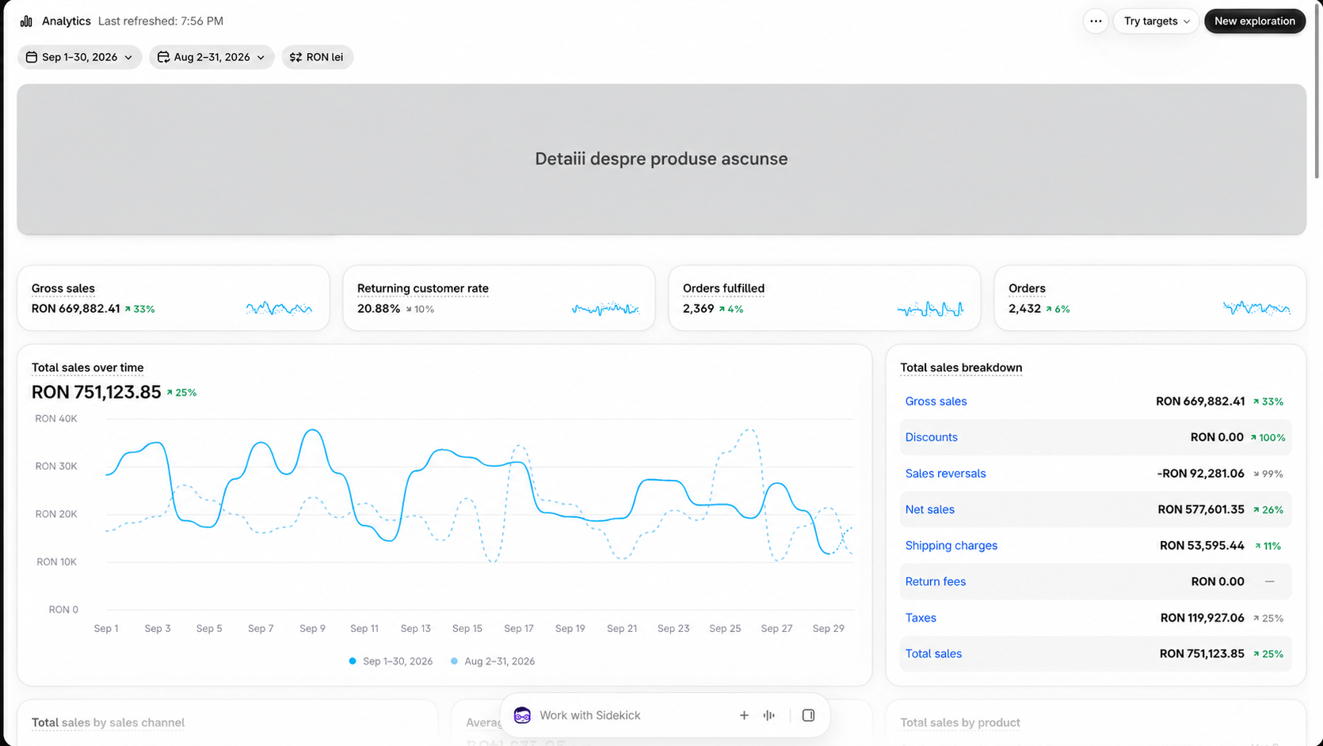
Task: Click the Discounts breakdown link
Action: tap(931, 437)
